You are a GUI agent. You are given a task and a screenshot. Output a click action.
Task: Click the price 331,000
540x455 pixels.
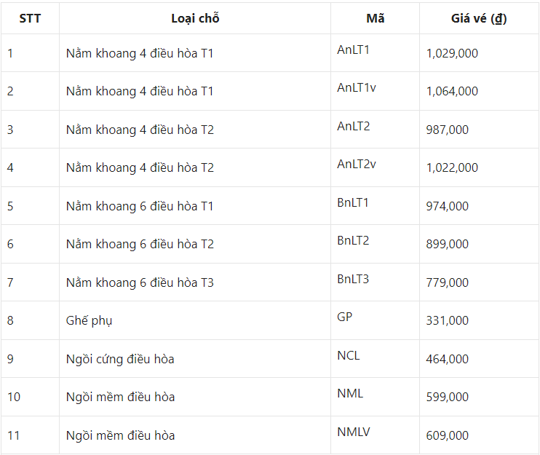click(x=447, y=320)
